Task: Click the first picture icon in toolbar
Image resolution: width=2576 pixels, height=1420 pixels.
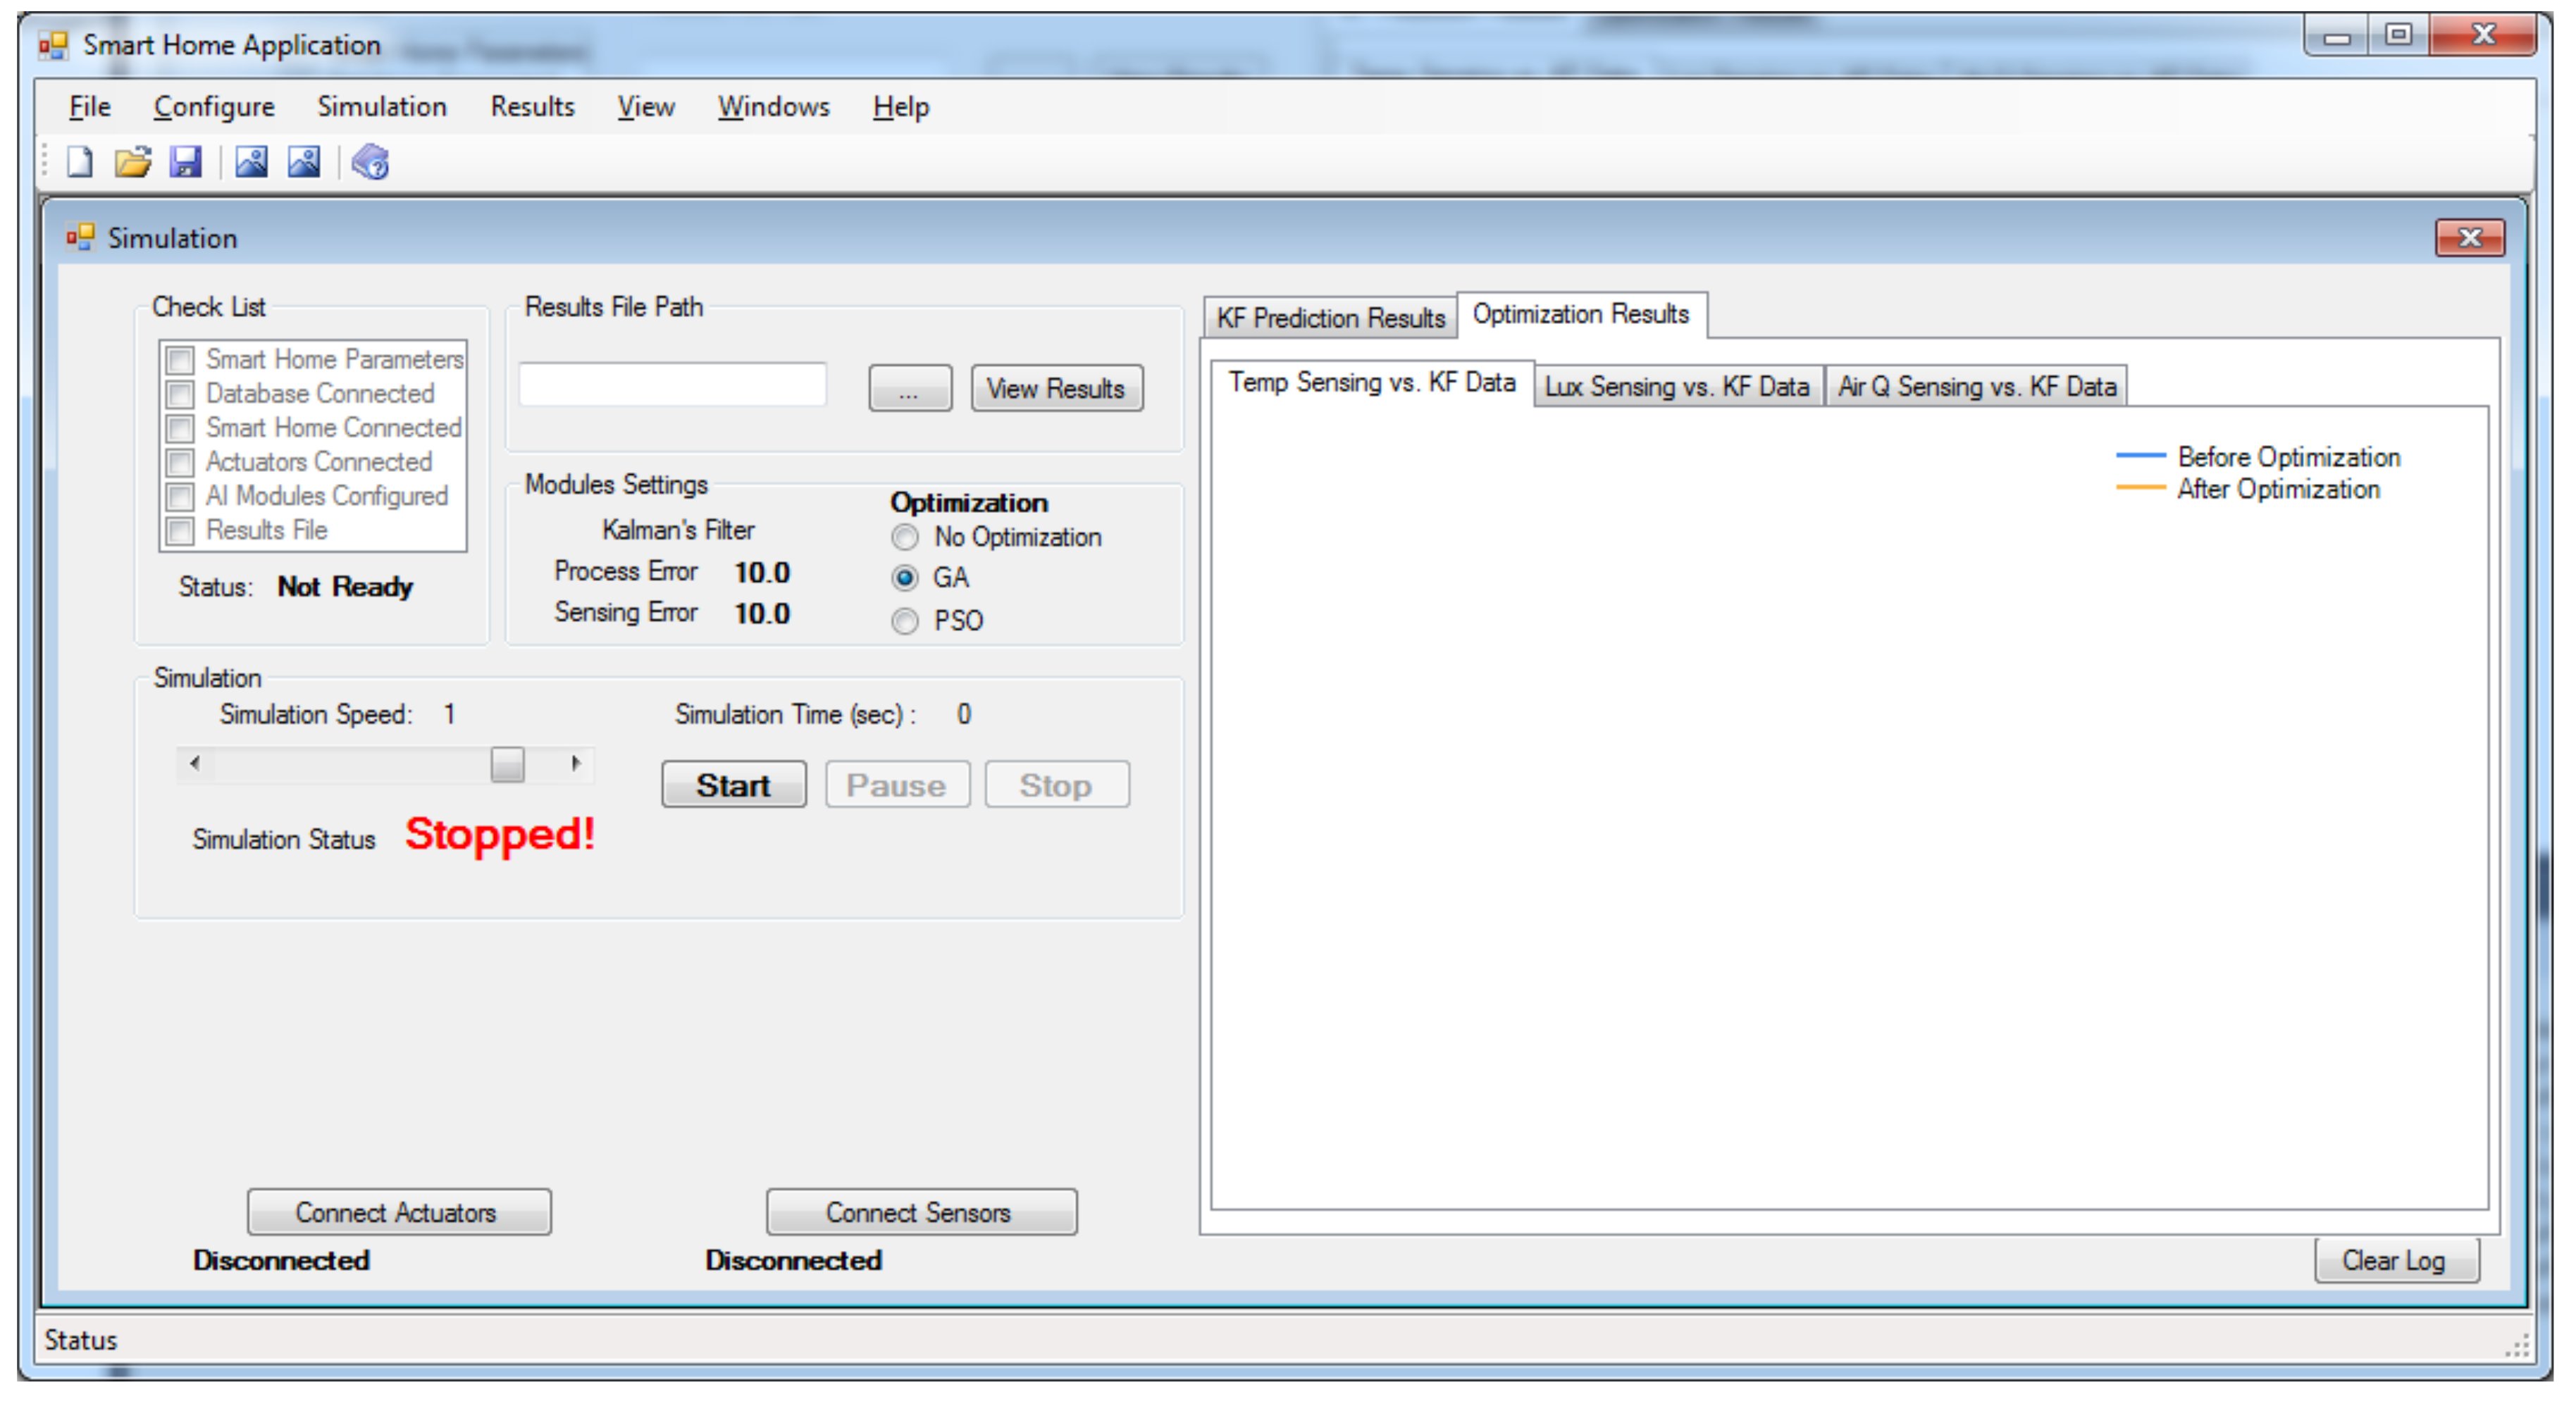Action: click(x=251, y=162)
